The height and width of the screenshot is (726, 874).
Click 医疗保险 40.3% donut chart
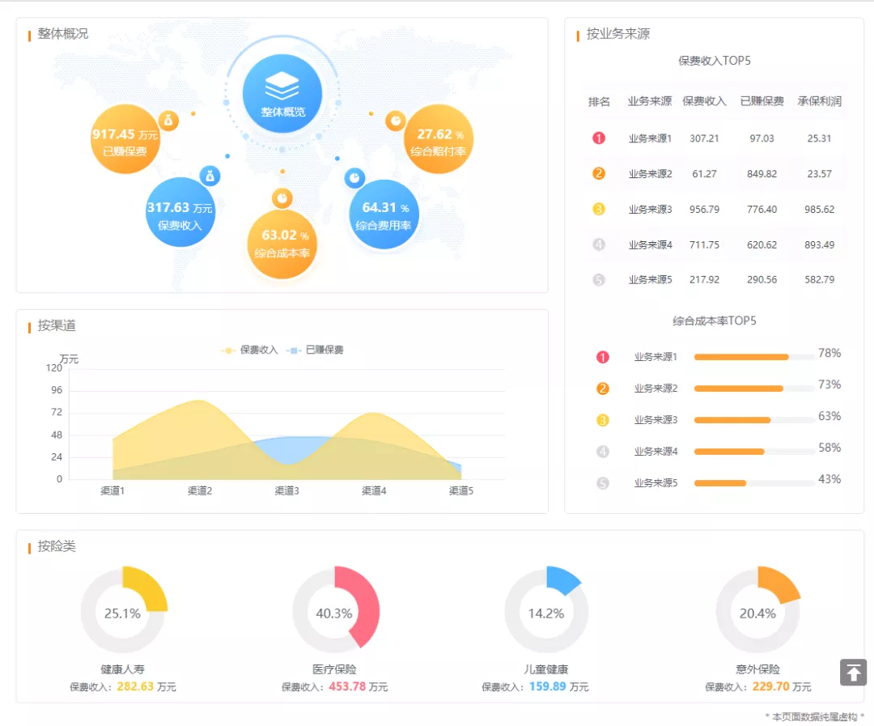335,610
